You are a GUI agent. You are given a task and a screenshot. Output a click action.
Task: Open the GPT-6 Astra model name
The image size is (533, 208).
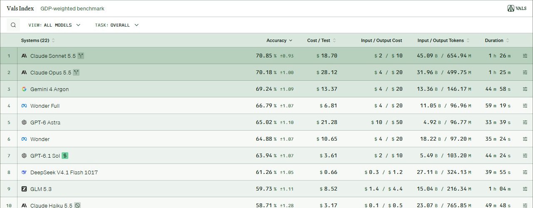45,122
